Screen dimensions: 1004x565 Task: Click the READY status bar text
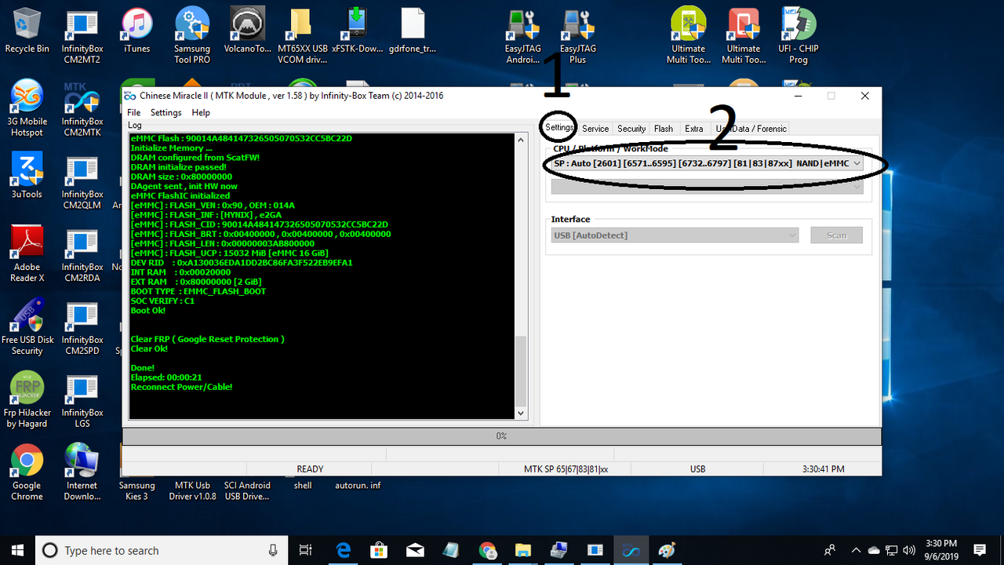pyautogui.click(x=310, y=469)
